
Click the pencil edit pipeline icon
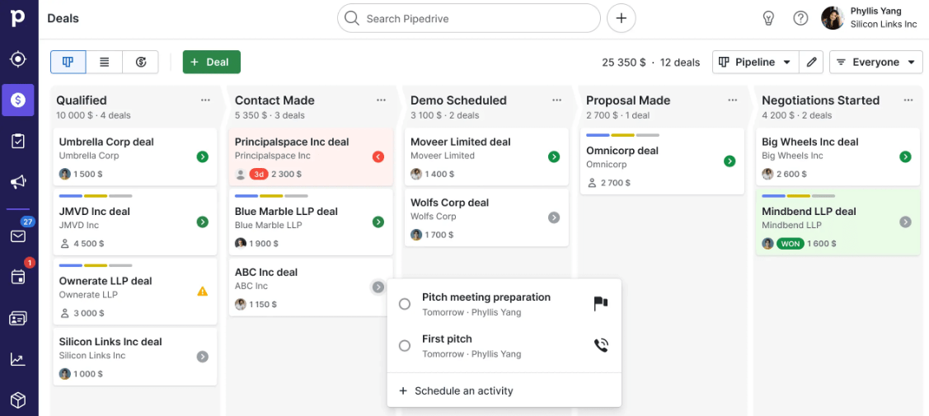812,62
